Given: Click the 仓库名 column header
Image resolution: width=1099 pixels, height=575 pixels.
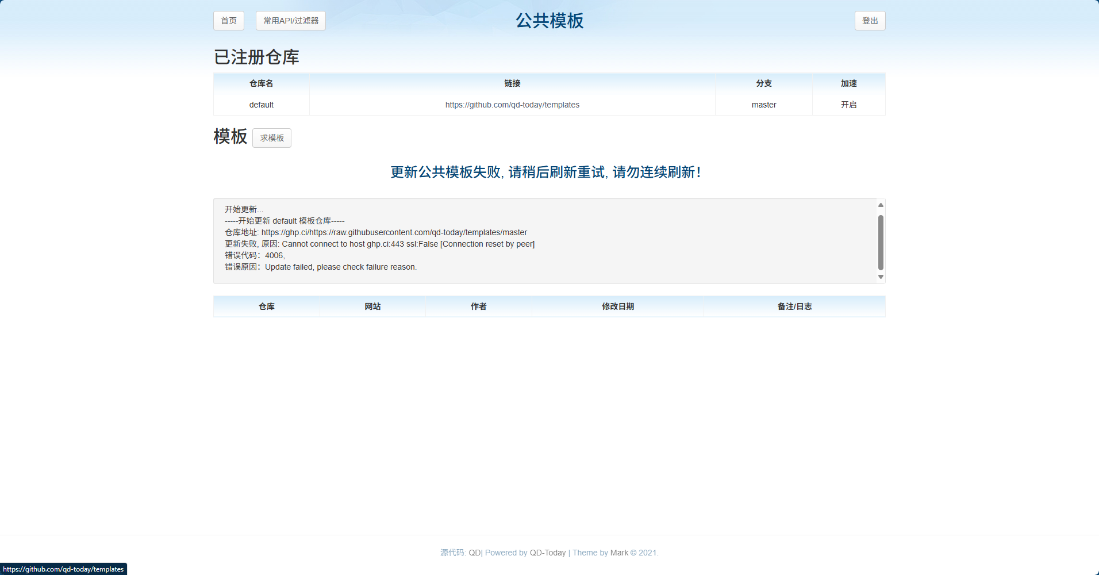Looking at the screenshot, I should 262,83.
